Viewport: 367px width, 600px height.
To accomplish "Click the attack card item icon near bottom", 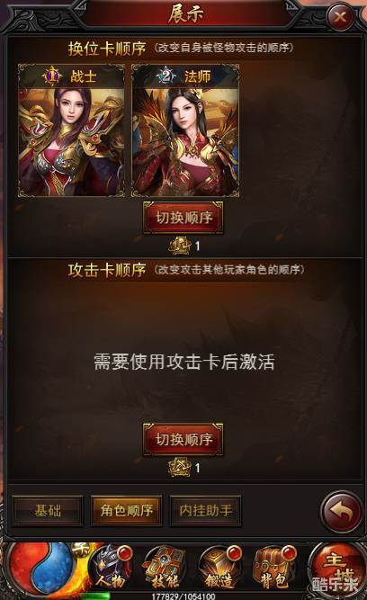I will pyautogui.click(x=180, y=468).
